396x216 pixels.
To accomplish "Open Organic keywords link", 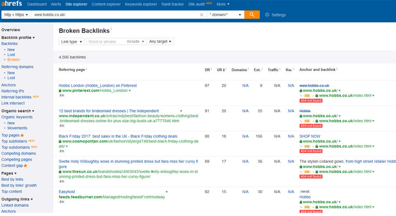I will (x=17, y=117).
